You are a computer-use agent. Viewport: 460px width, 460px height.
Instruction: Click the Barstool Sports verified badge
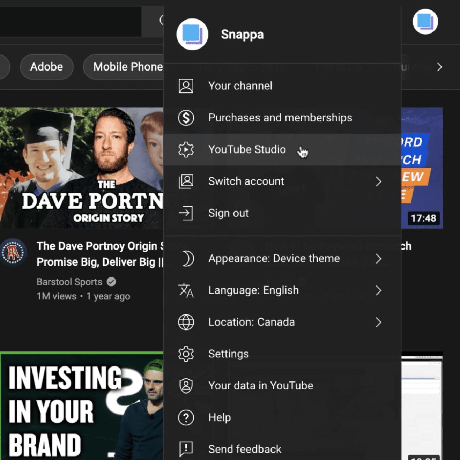click(111, 282)
